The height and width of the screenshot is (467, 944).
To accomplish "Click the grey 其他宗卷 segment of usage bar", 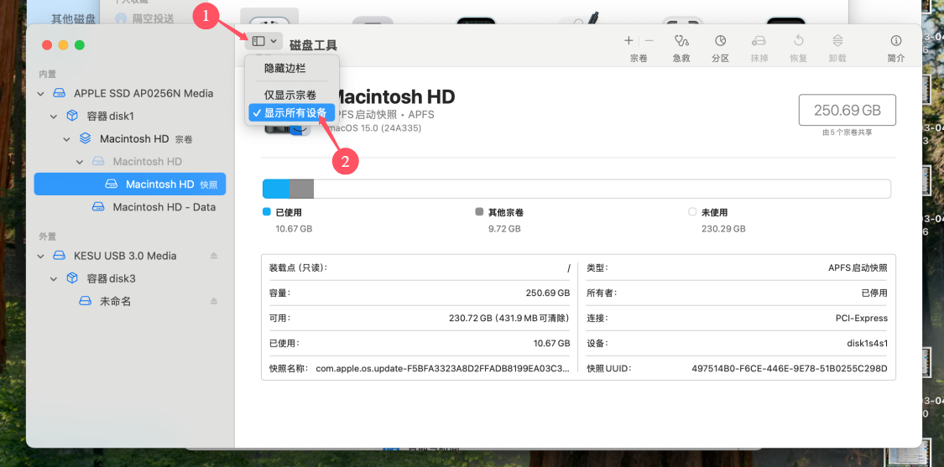I will click(301, 189).
